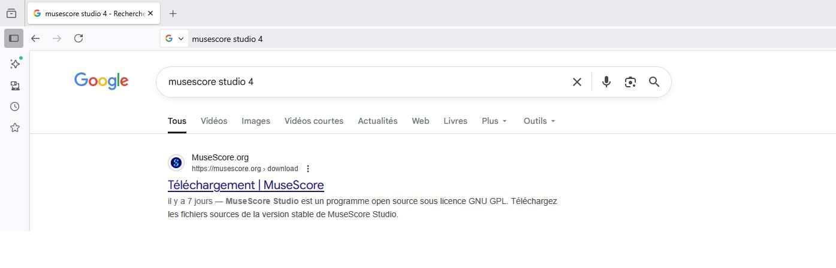Viewport: 836px width, 268px height.
Task: Switch to the Vidéos tab
Action: point(214,121)
